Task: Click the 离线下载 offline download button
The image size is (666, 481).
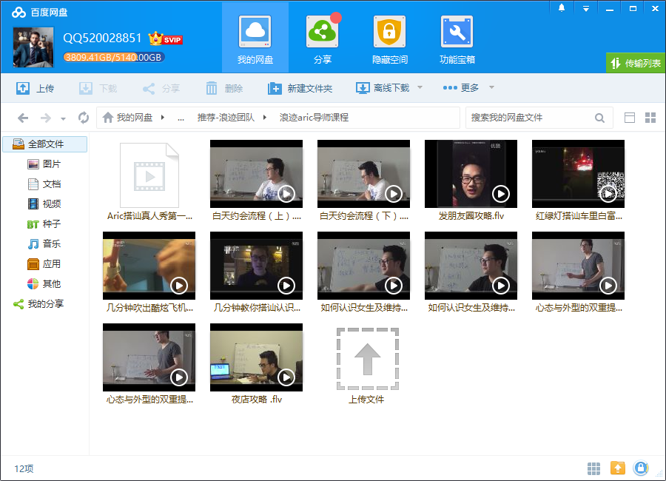Action: 383,88
